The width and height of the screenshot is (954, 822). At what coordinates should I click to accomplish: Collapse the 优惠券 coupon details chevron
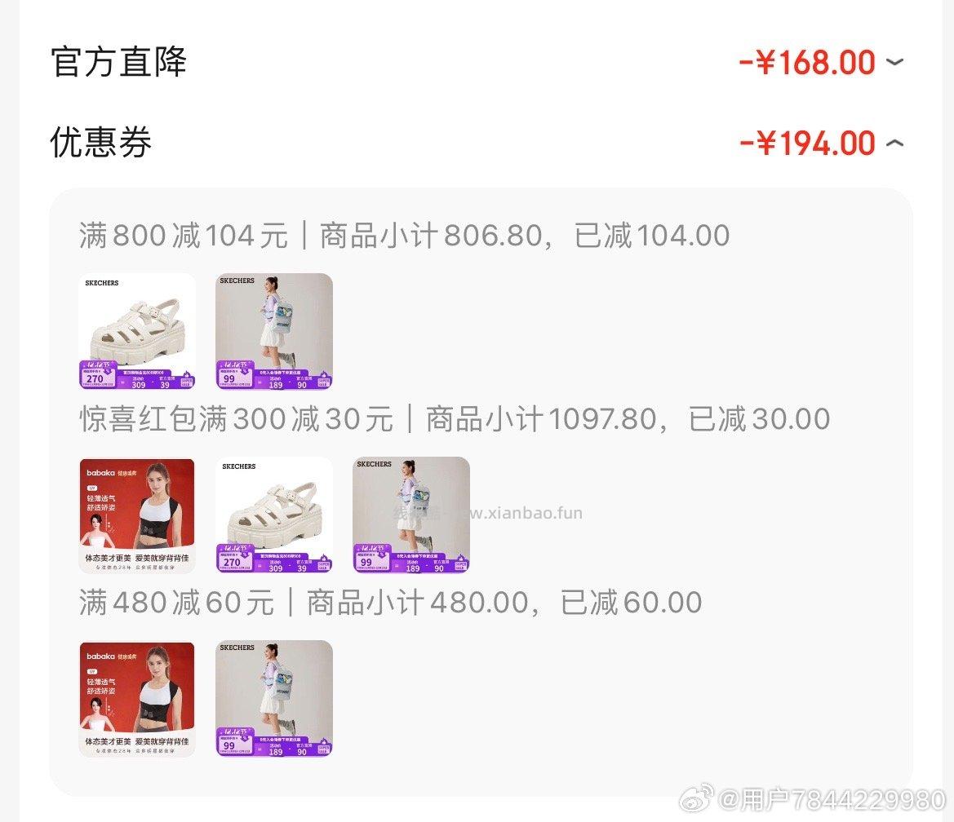(894, 143)
